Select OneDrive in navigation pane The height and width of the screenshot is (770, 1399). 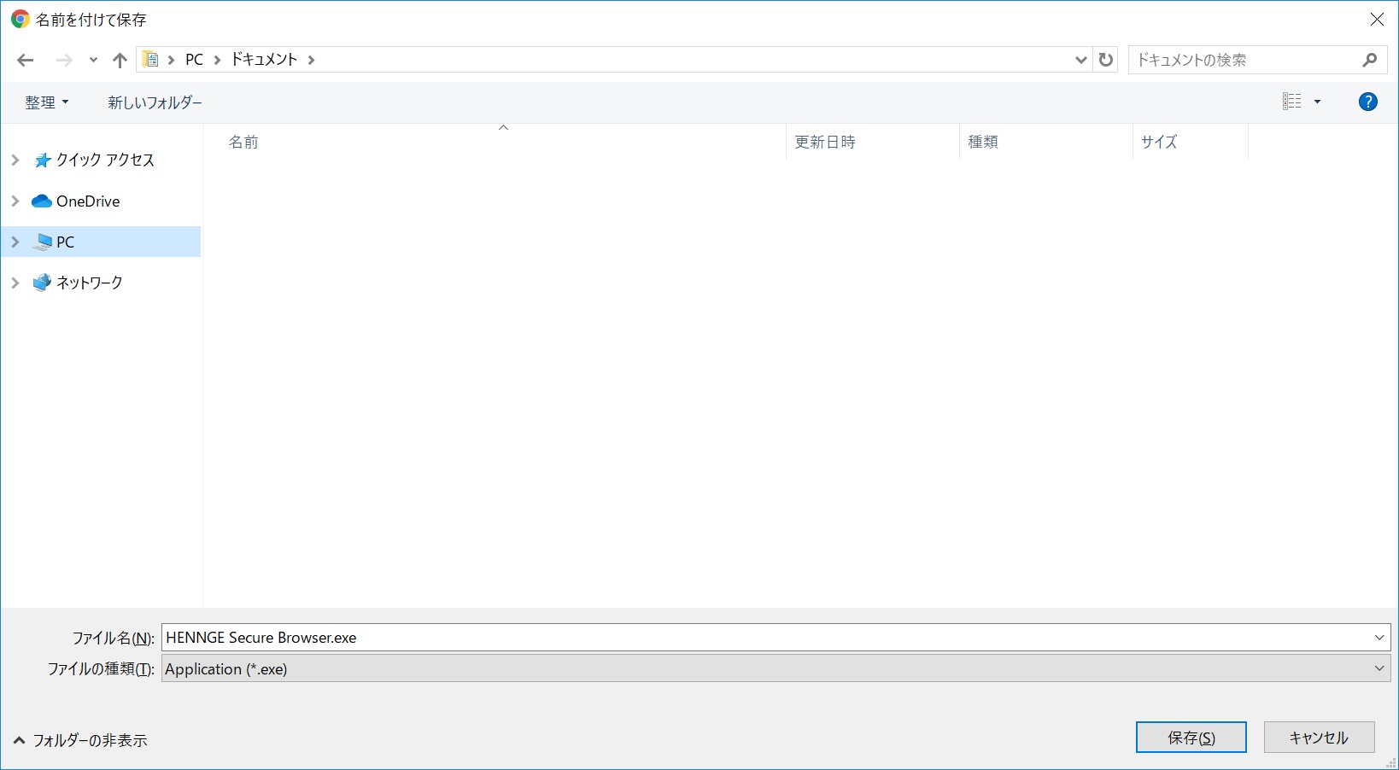click(x=88, y=201)
